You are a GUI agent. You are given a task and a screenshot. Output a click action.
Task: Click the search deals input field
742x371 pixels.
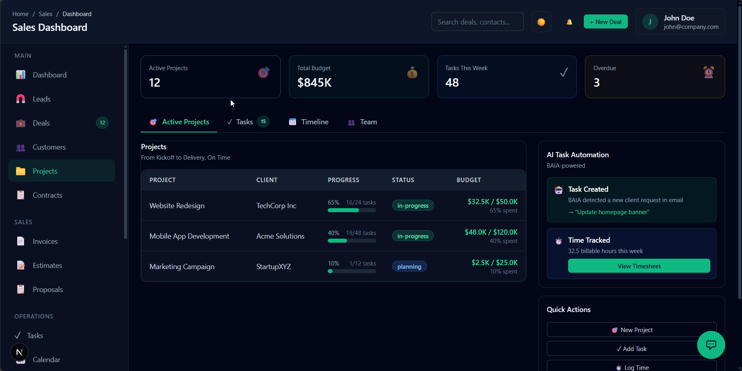click(477, 22)
